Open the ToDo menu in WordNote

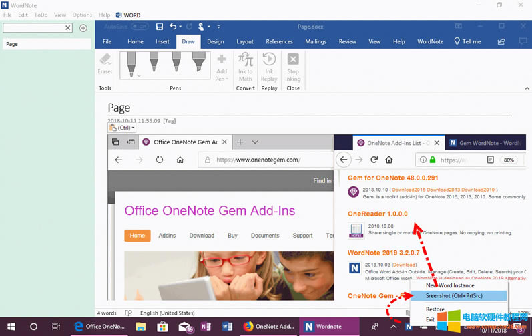point(41,15)
